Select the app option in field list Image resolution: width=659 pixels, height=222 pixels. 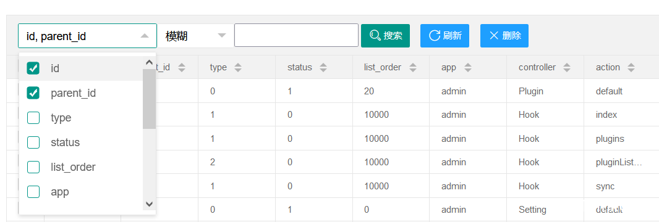click(81, 192)
